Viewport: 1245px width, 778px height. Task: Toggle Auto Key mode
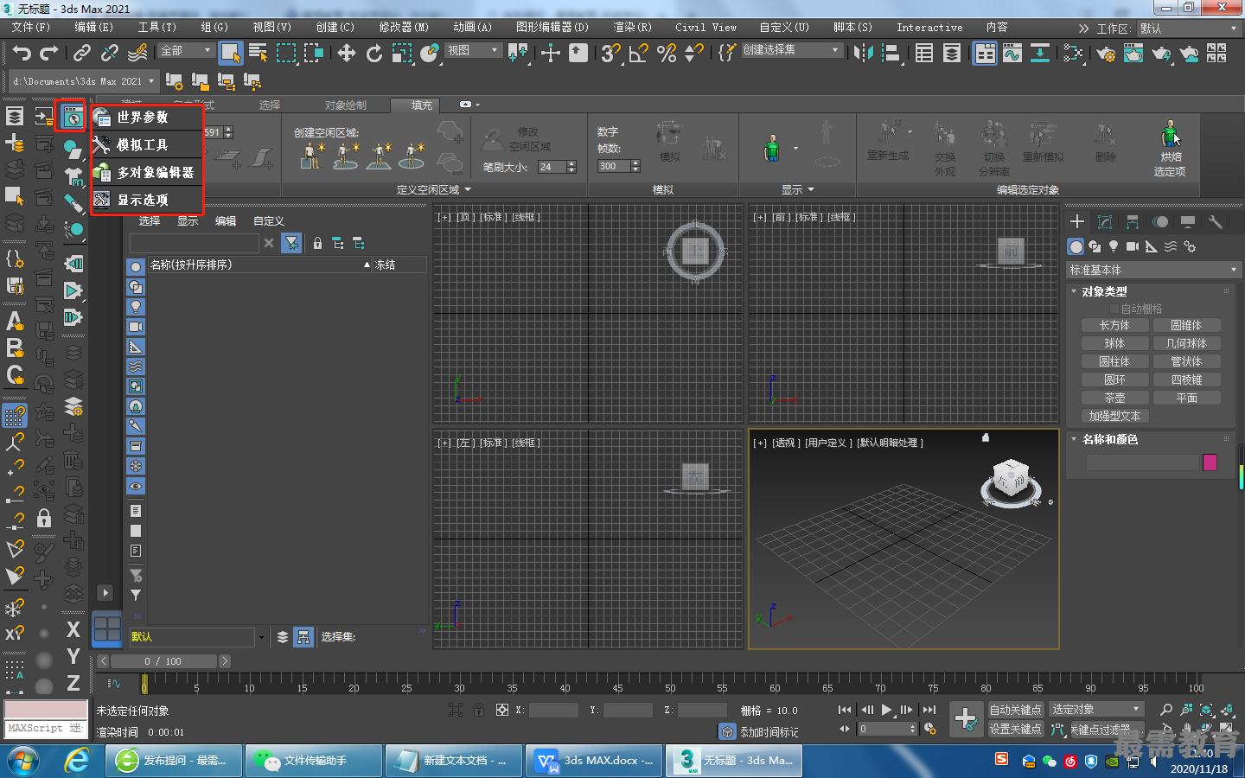pos(1015,710)
